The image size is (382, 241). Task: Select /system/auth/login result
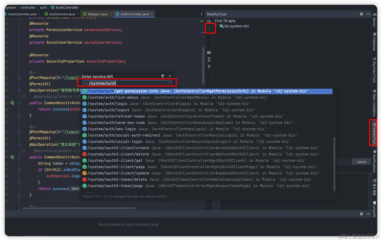[x=206, y=104]
